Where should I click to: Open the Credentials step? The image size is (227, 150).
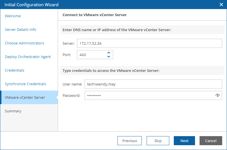(x=14, y=70)
